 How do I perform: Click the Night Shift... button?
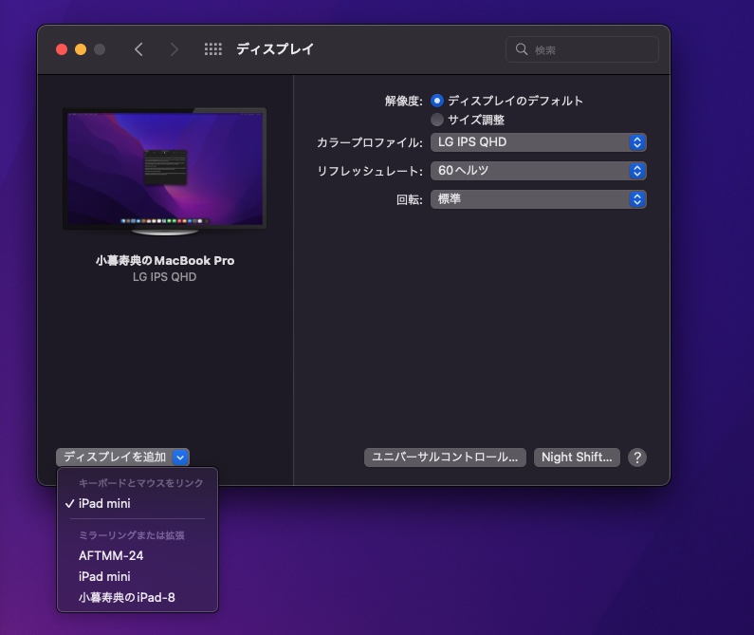coord(577,458)
